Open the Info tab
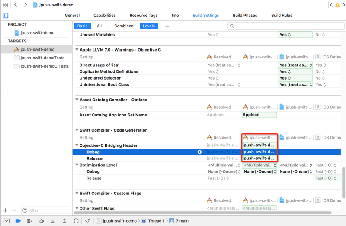The image size is (346, 226). pyautogui.click(x=175, y=16)
